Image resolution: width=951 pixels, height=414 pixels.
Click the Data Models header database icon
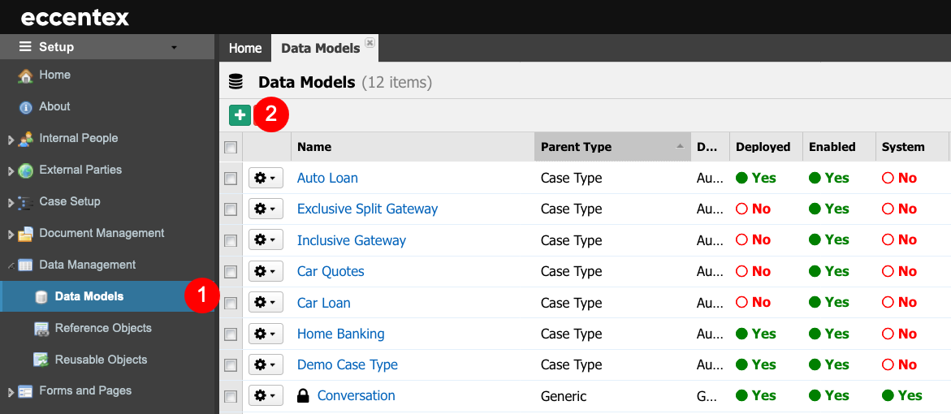pyautogui.click(x=236, y=82)
